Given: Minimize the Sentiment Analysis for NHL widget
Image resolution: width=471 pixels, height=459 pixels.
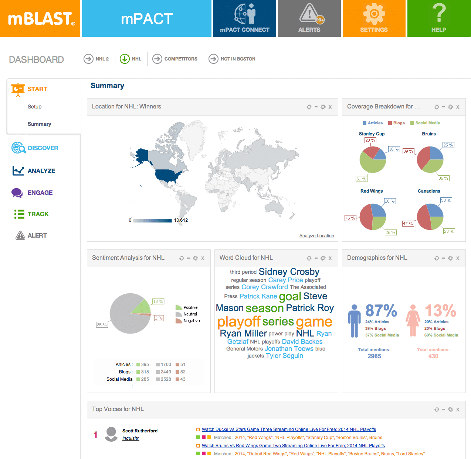Looking at the screenshot, I should (189, 258).
